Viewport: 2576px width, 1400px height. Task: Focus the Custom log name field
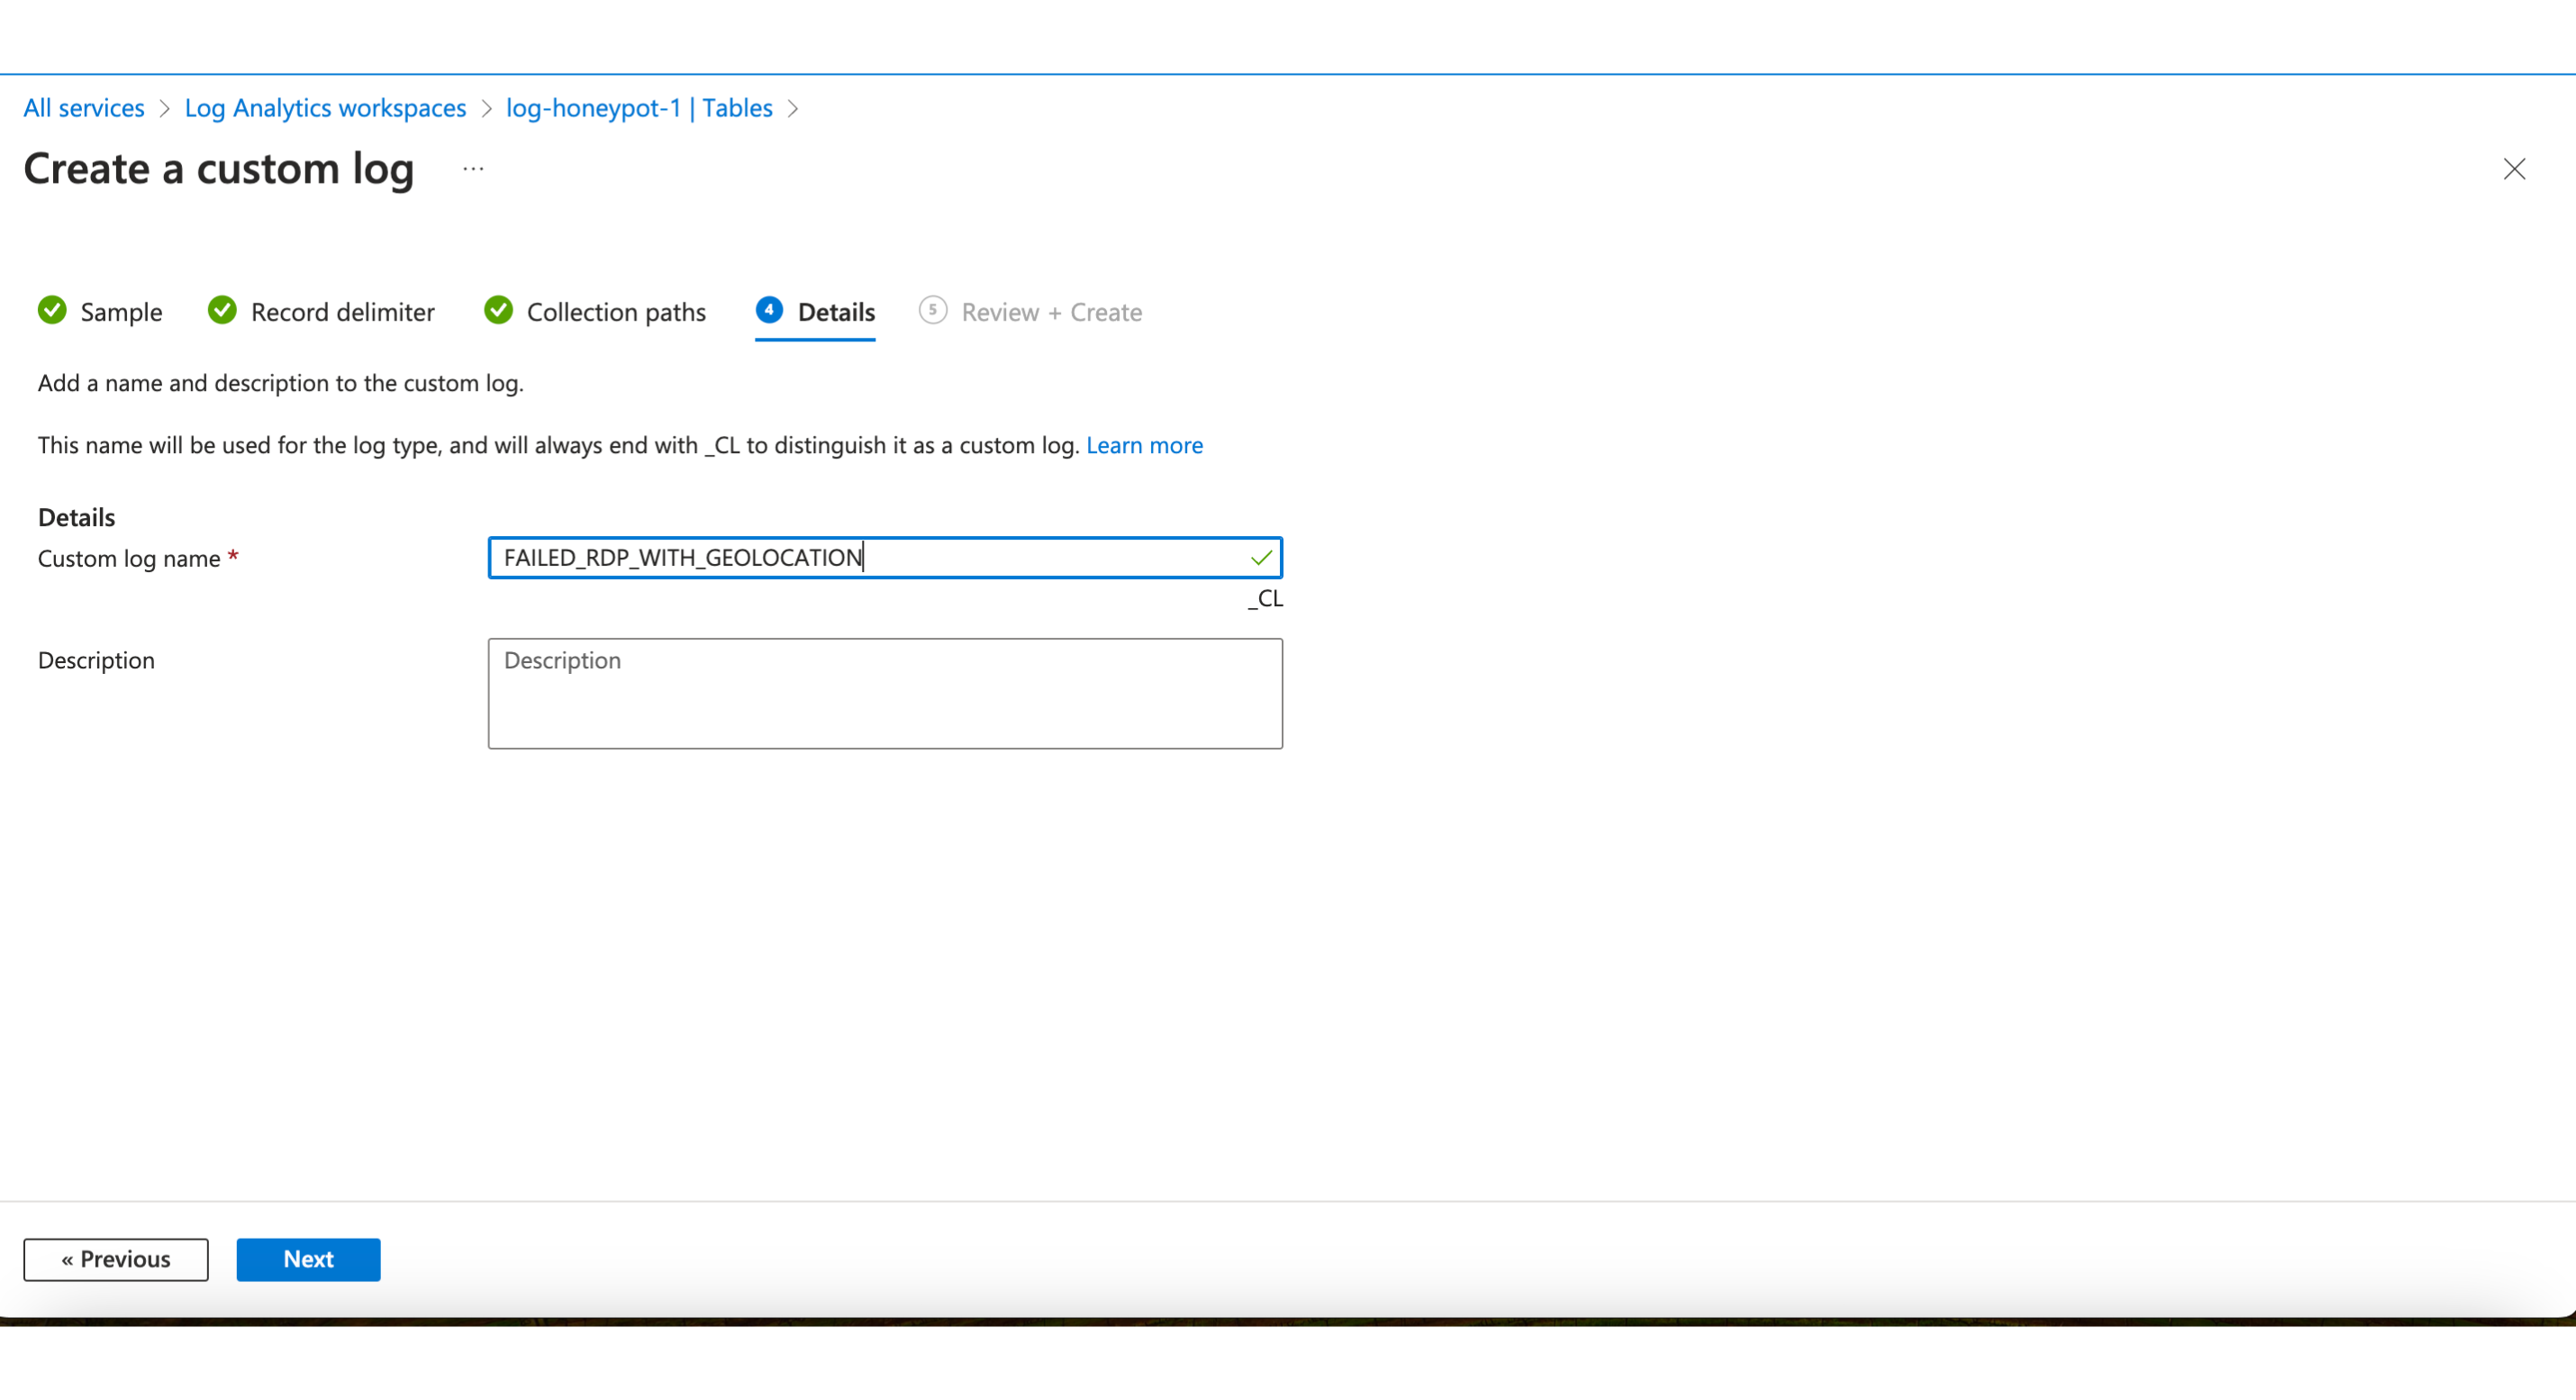pos(870,558)
